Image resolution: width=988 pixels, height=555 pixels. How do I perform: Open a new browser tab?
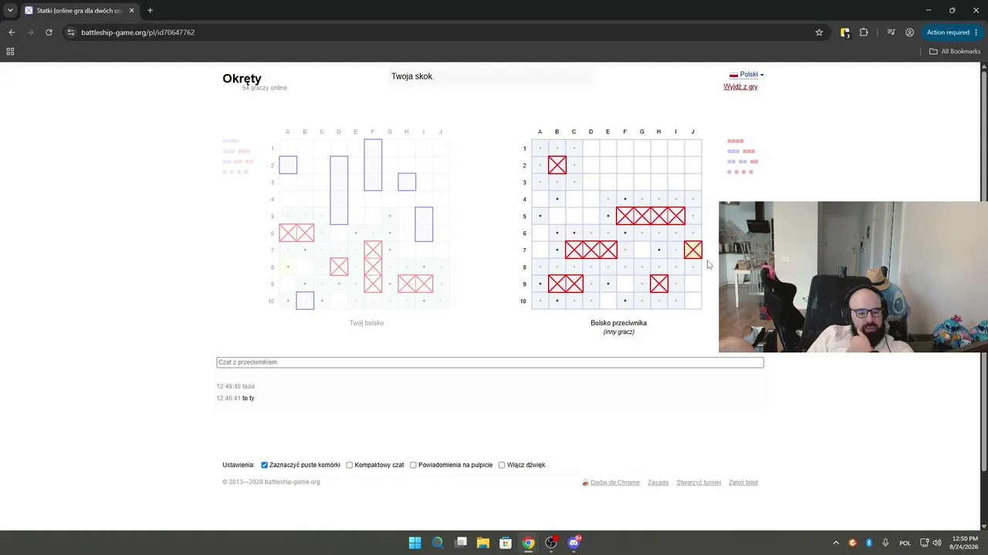[x=150, y=11]
